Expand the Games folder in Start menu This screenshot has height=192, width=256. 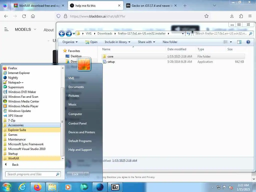coord(31,134)
